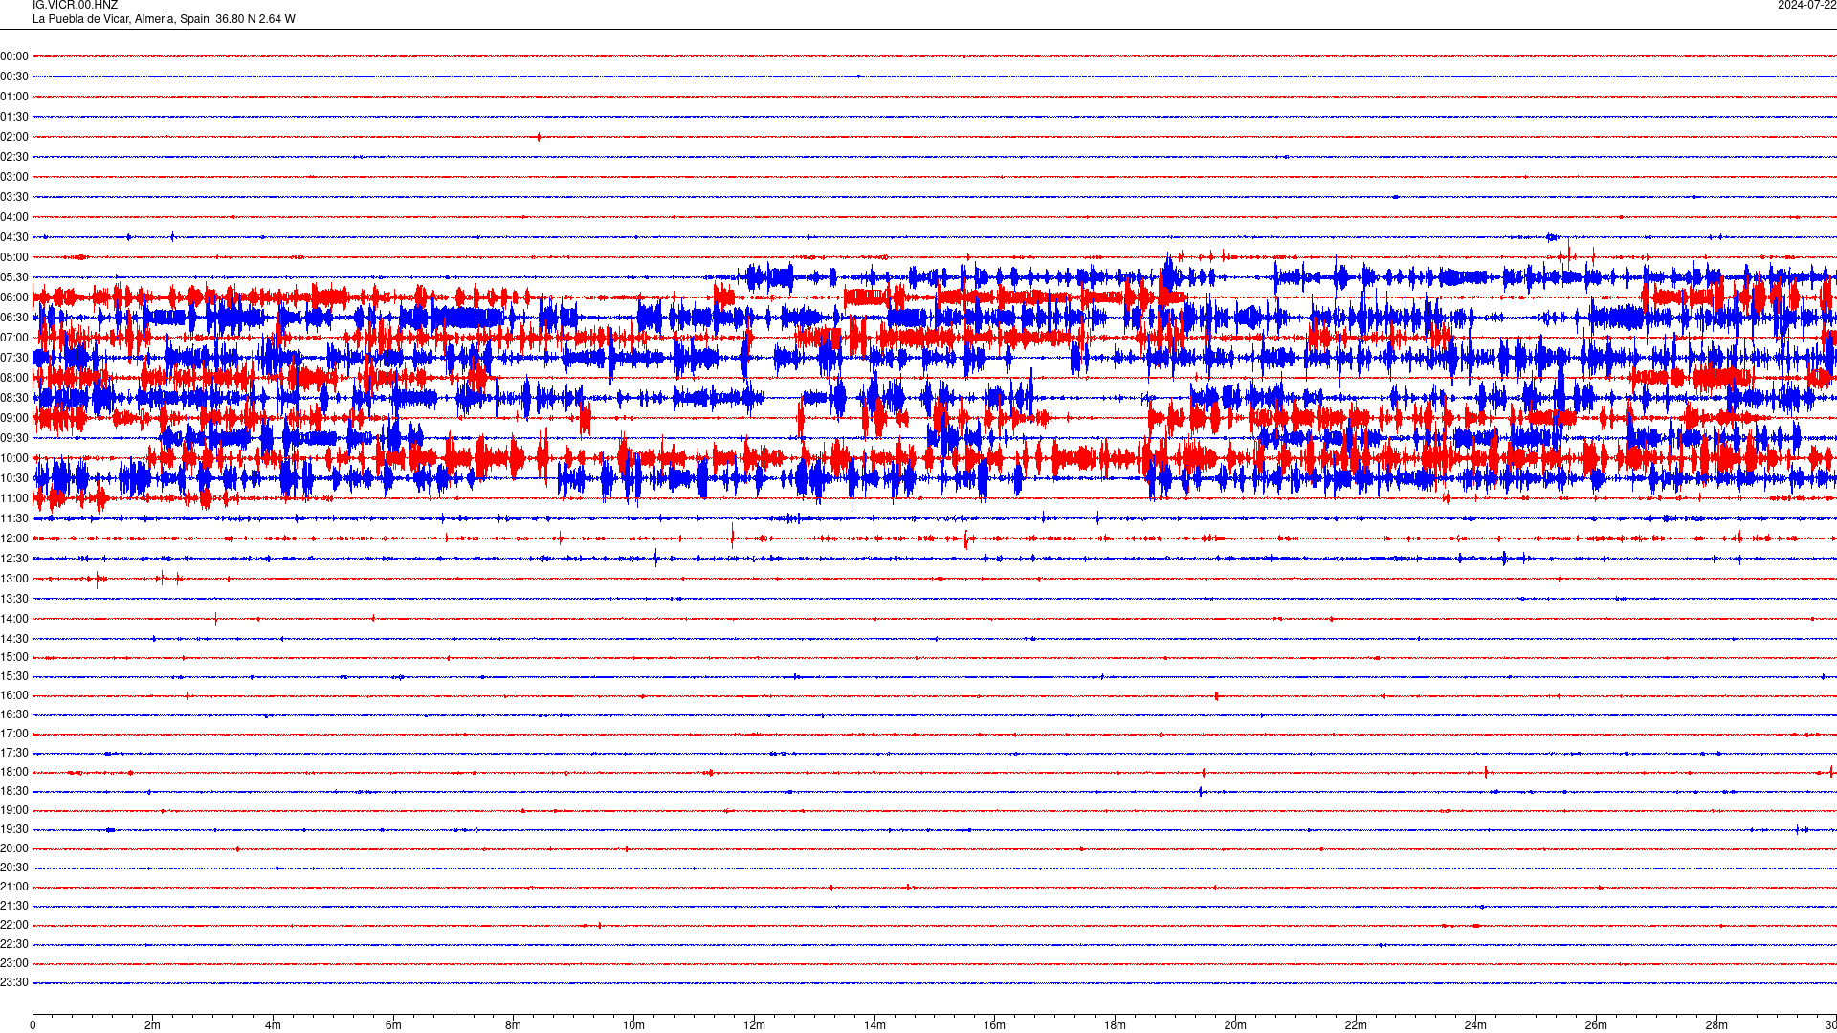Select the 05:00 time row label
This screenshot has width=1837, height=1033.
[14, 257]
